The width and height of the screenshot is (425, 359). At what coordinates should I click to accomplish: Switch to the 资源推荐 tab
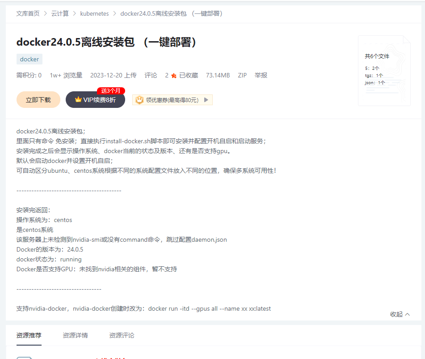click(29, 335)
